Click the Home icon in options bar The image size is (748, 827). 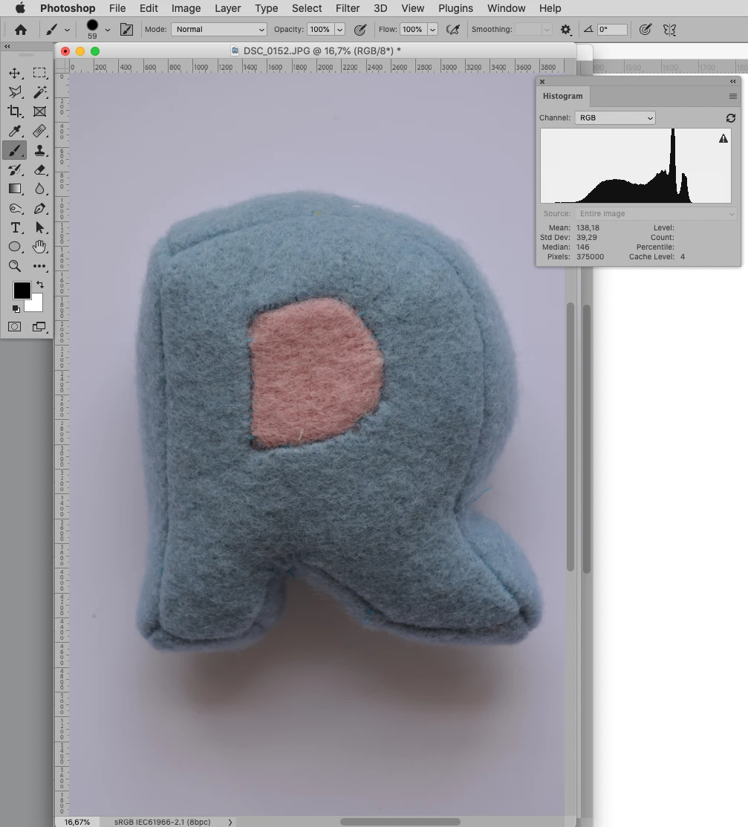pyautogui.click(x=21, y=30)
